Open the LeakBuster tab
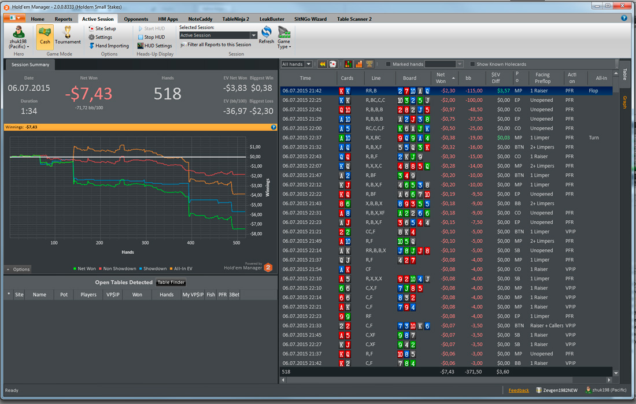This screenshot has height=404, width=636. pyautogui.click(x=272, y=19)
